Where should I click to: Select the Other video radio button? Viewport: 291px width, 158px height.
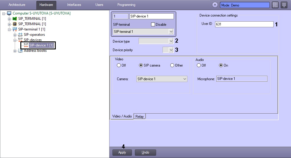(x=172, y=65)
